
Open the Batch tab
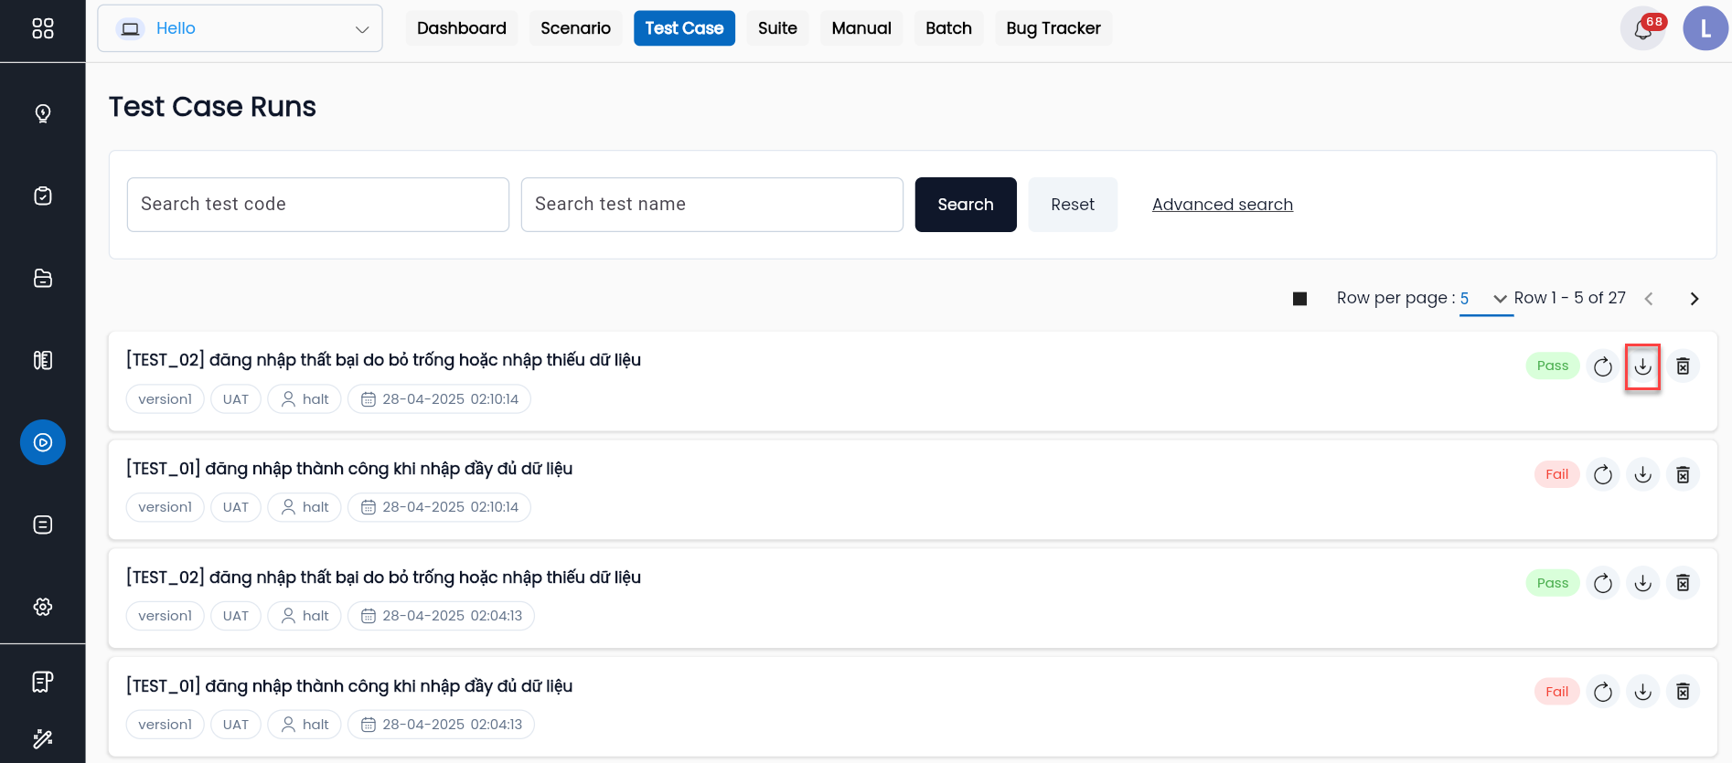click(x=948, y=28)
